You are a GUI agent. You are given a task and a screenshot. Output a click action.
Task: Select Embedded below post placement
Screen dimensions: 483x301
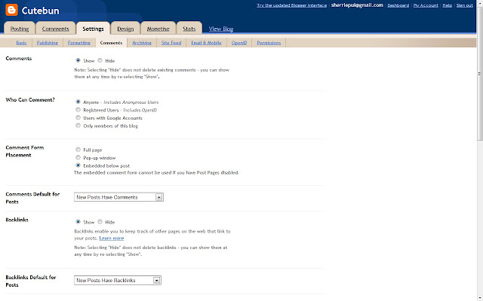[x=78, y=166]
